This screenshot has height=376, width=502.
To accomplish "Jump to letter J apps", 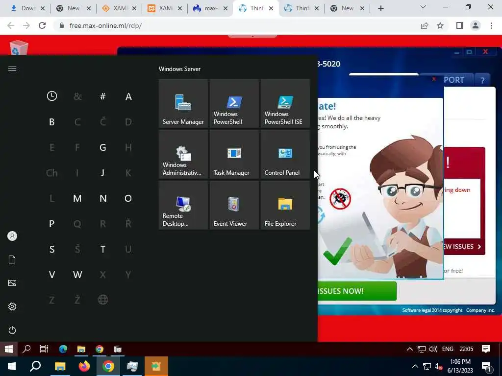I will (103, 173).
